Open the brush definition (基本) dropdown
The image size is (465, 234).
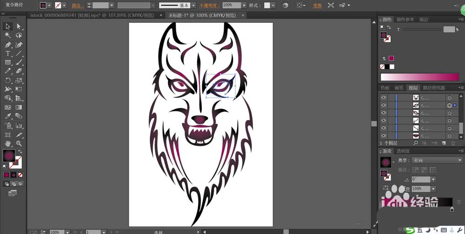(x=193, y=5)
